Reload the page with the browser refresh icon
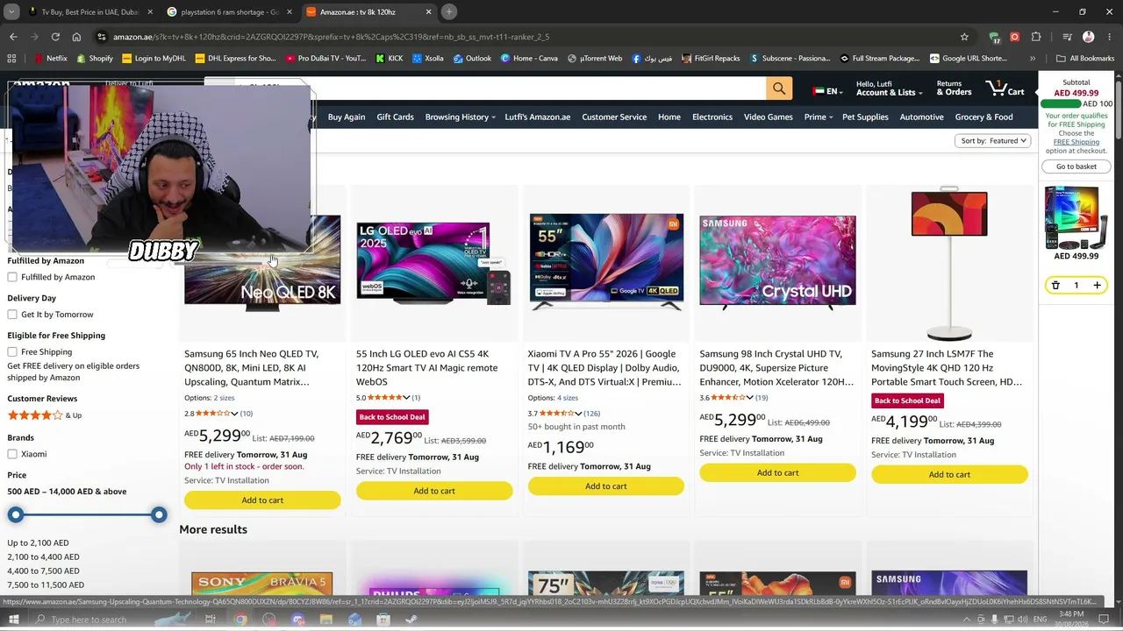1123x631 pixels. (x=55, y=37)
